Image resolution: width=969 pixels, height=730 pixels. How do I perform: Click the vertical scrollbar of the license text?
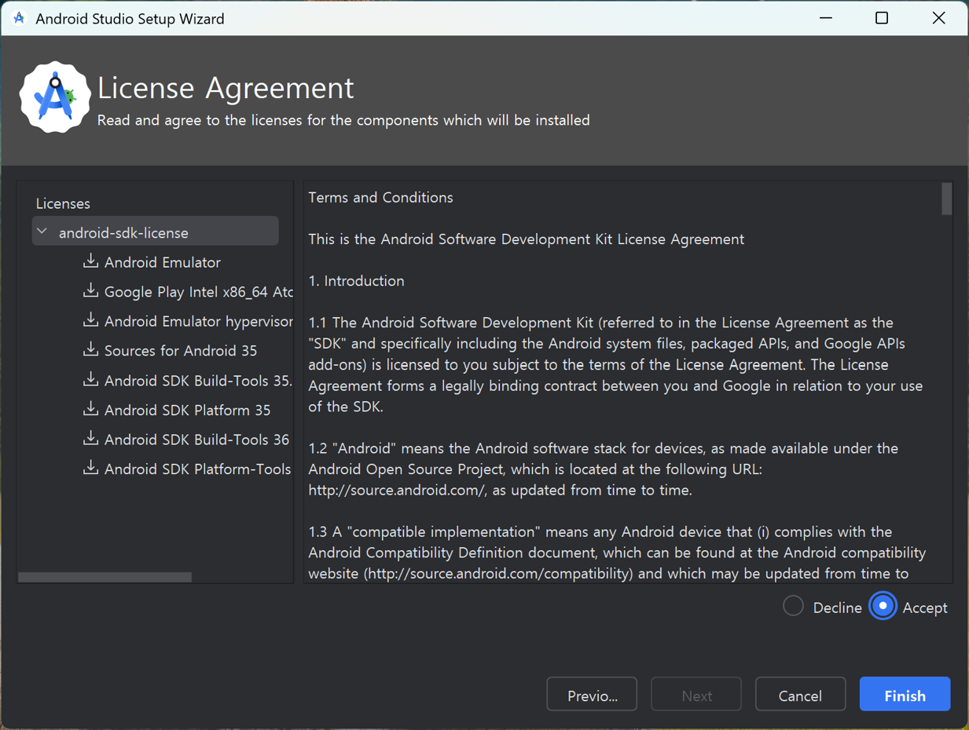point(946,199)
